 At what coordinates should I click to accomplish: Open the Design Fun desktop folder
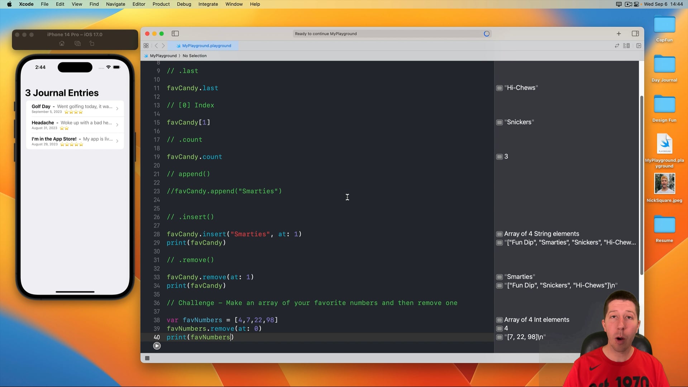coord(664,109)
